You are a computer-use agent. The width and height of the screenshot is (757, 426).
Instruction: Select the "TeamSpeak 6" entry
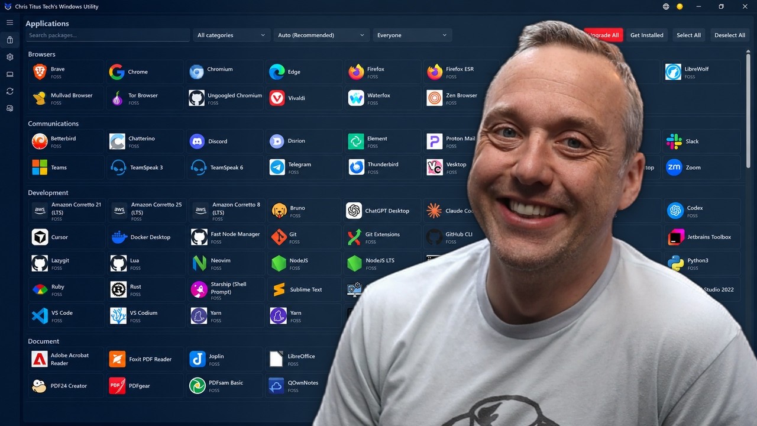[x=227, y=167]
